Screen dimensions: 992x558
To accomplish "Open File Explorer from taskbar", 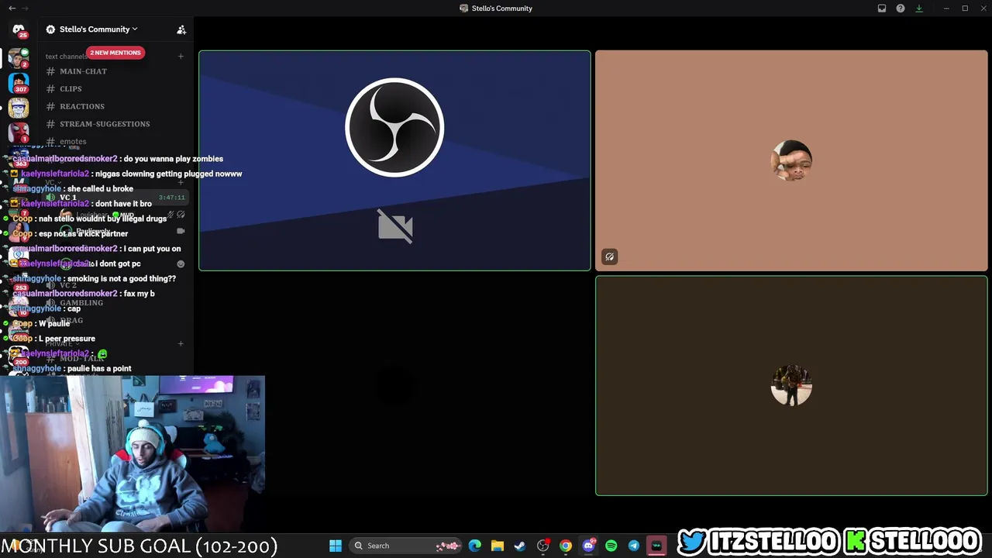I will click(x=498, y=546).
